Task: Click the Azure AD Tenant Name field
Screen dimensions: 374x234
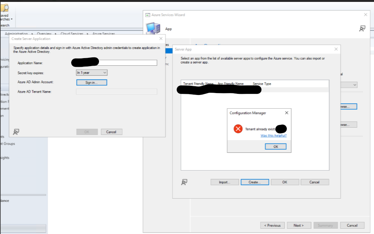Action: (x=117, y=92)
